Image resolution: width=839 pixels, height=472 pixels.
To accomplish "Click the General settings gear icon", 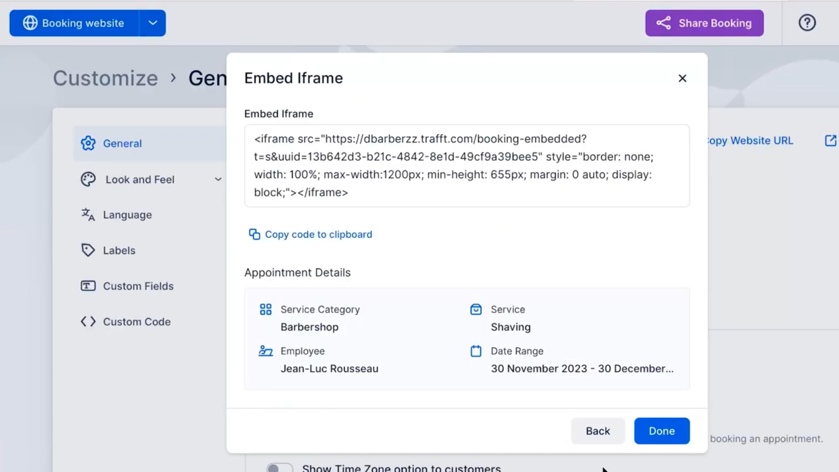I will (88, 143).
